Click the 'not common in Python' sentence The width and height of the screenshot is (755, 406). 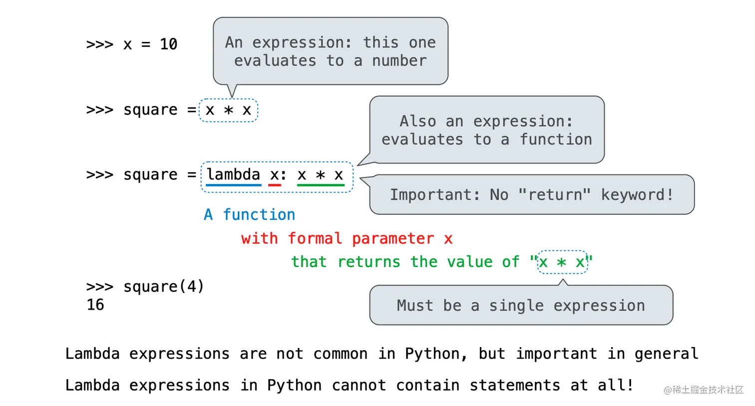coord(381,354)
